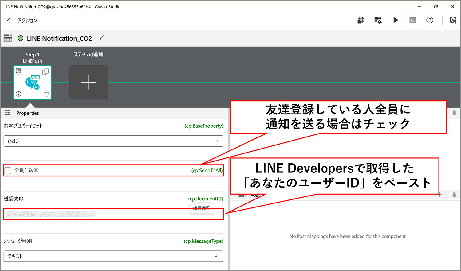Click the (cp.BaseProperty) label

[x=204, y=126]
